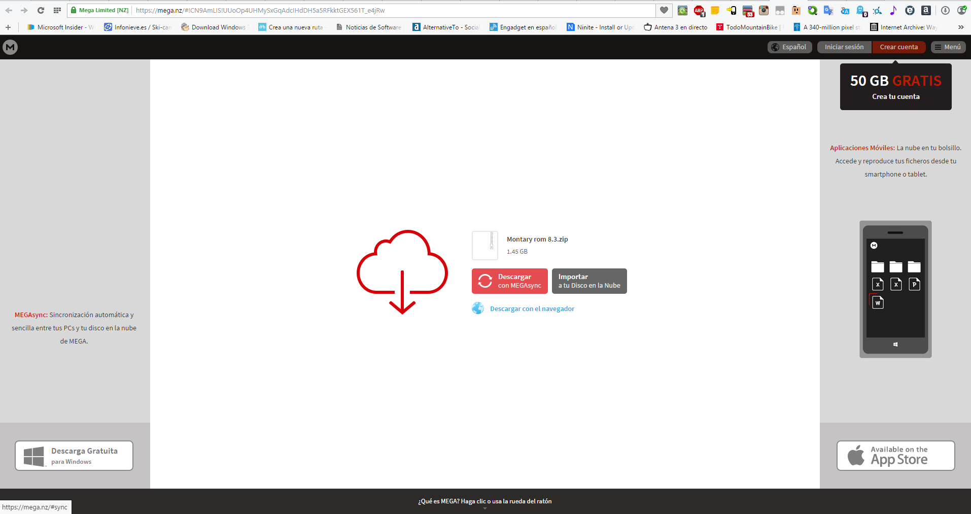Import file to cloud drive
The width and height of the screenshot is (971, 514).
tap(589, 281)
